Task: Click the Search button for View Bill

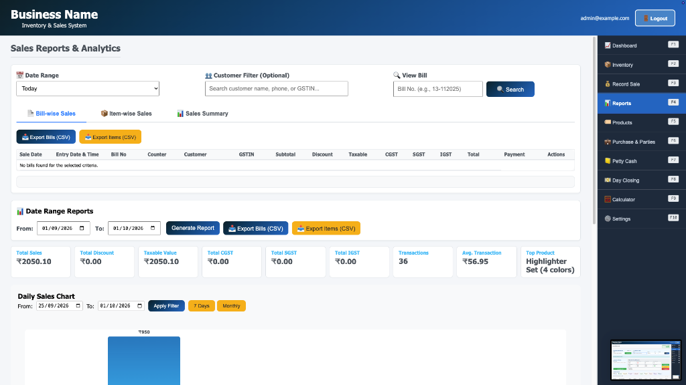Action: tap(510, 89)
